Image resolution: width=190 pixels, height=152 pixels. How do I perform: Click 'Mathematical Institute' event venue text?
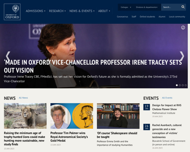tap(164, 113)
